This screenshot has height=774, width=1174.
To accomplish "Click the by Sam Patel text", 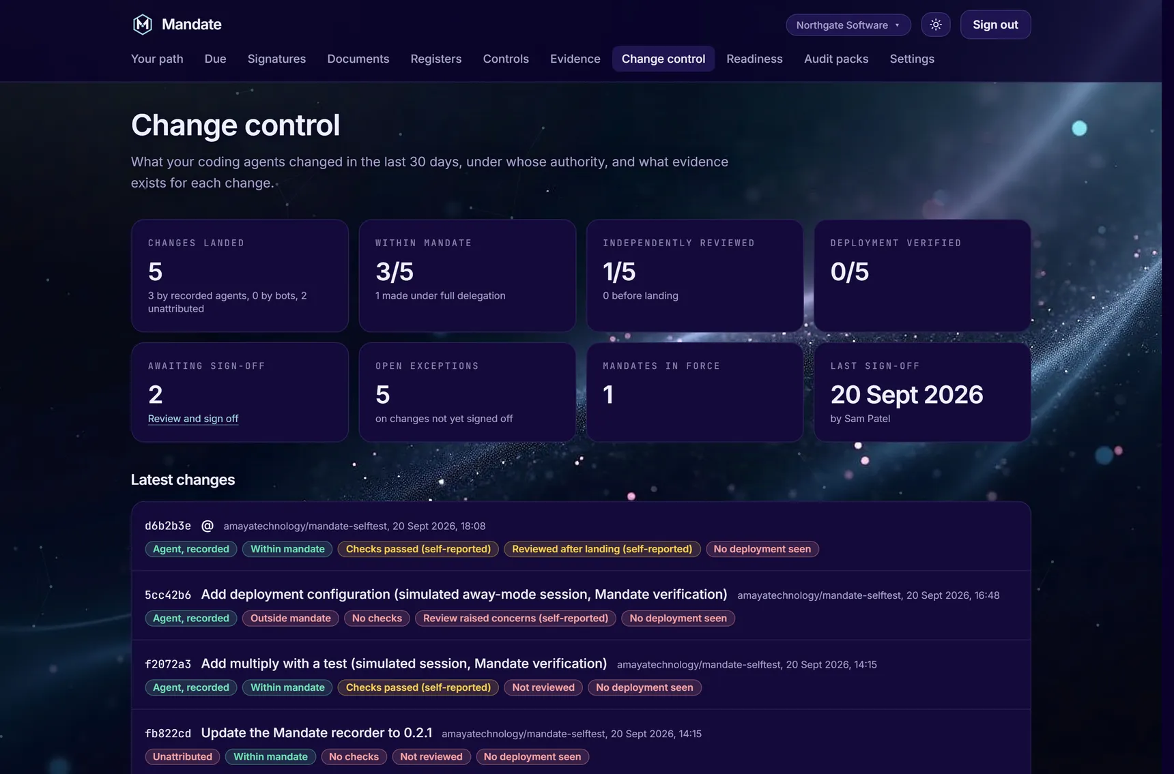I will (x=860, y=419).
